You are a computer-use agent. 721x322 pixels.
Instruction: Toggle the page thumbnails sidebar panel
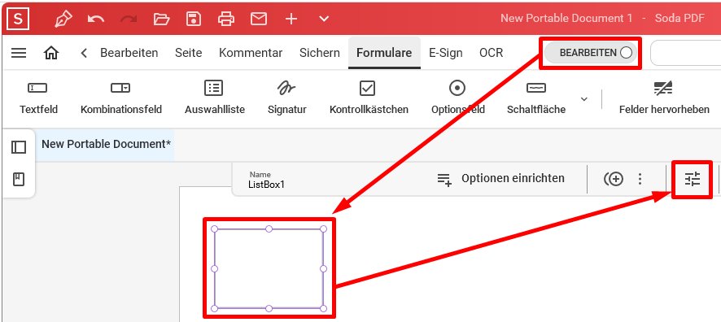tap(19, 147)
